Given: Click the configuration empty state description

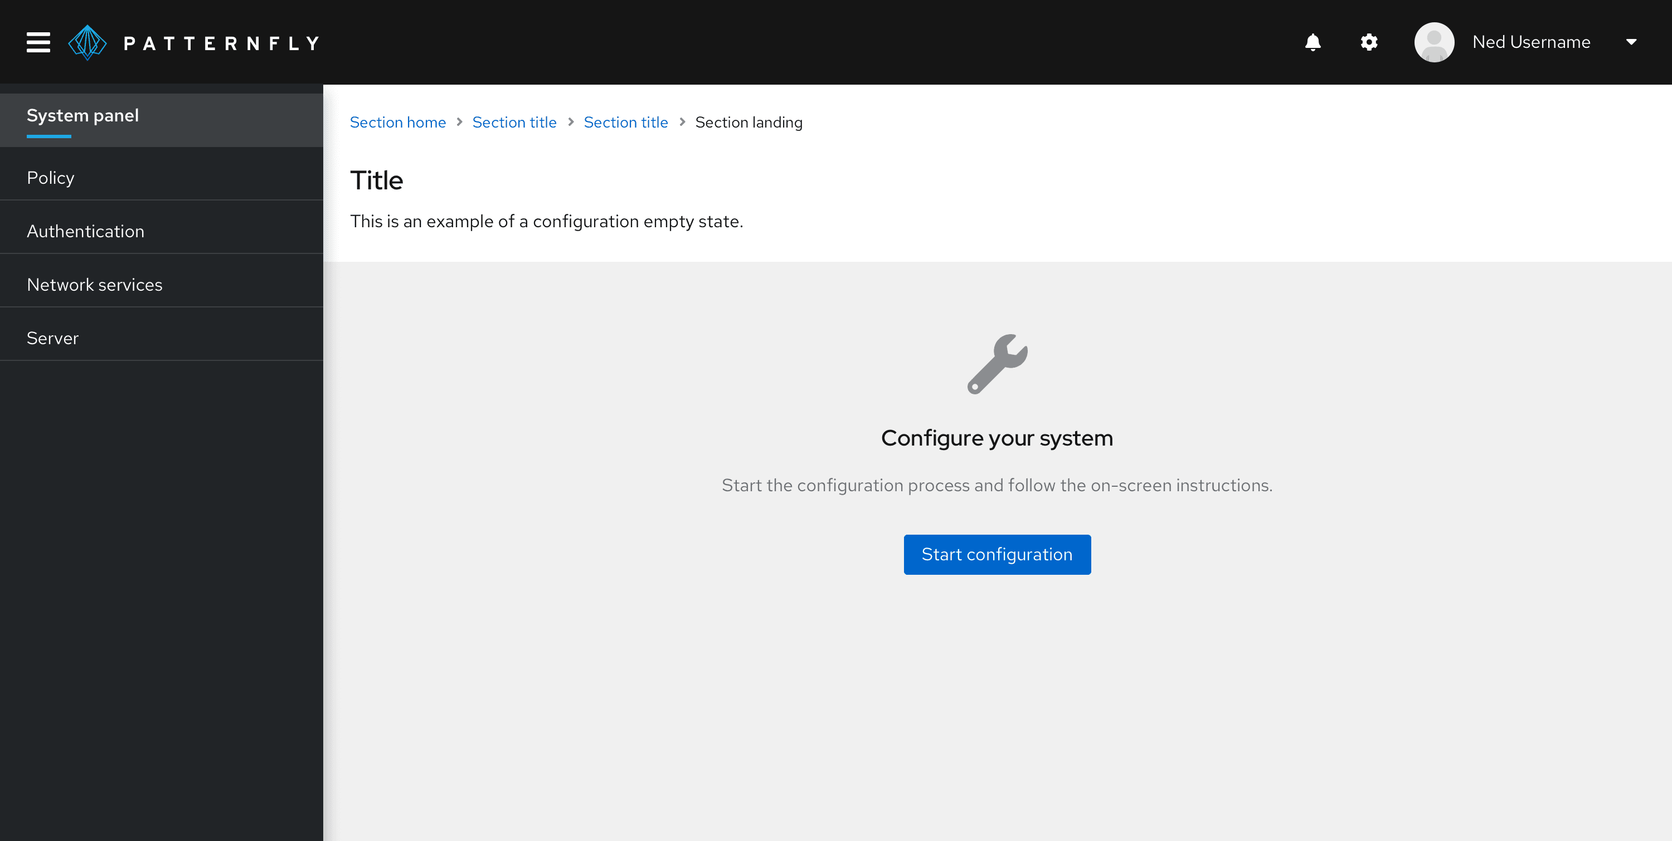Looking at the screenshot, I should pos(547,221).
